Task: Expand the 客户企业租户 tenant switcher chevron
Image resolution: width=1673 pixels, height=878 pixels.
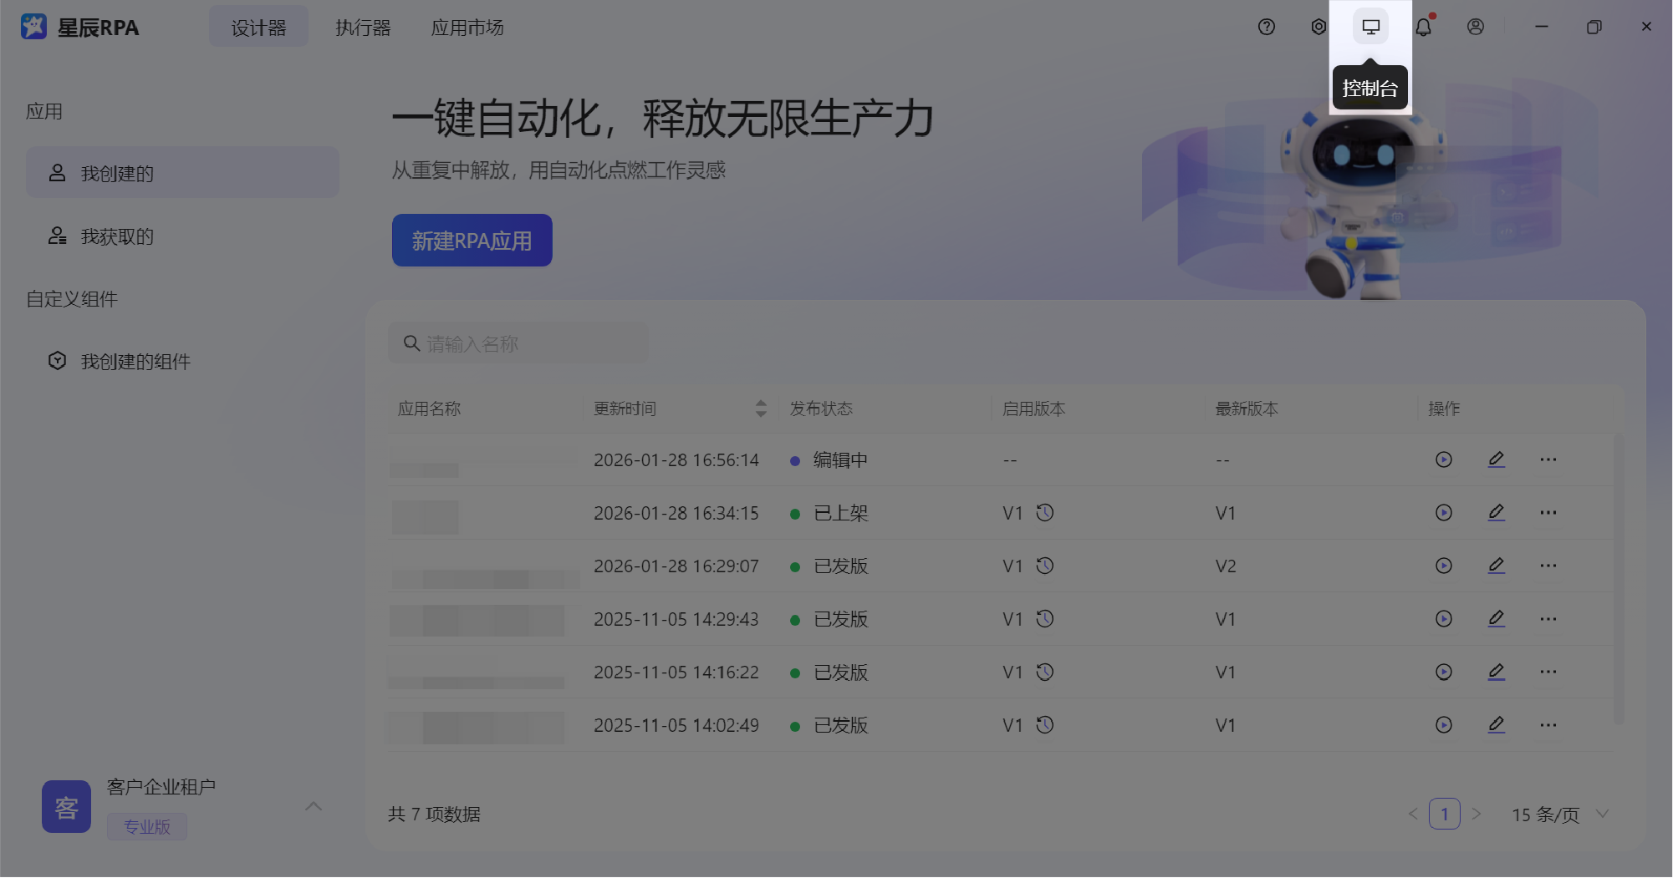Action: coord(314,806)
